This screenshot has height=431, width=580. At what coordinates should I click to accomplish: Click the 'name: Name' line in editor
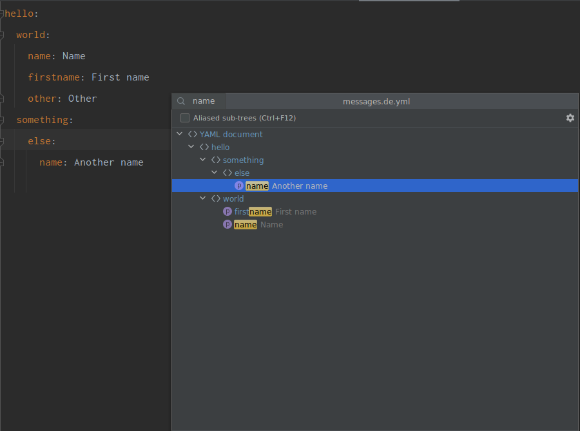57,56
